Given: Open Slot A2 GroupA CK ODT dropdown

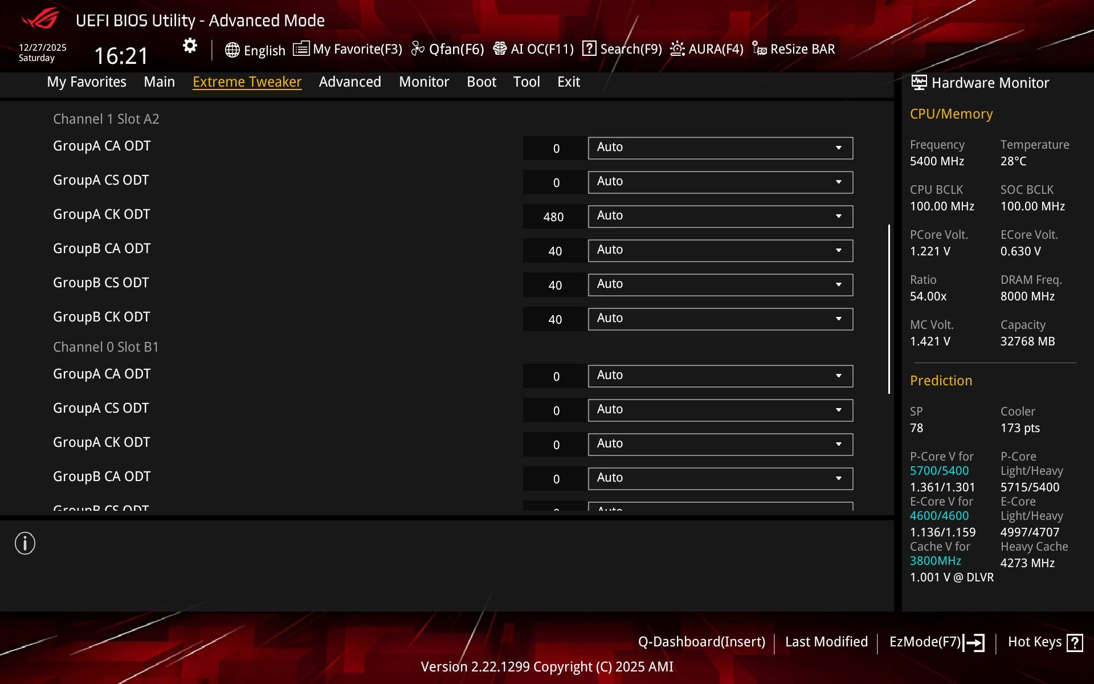Looking at the screenshot, I should pos(720,217).
